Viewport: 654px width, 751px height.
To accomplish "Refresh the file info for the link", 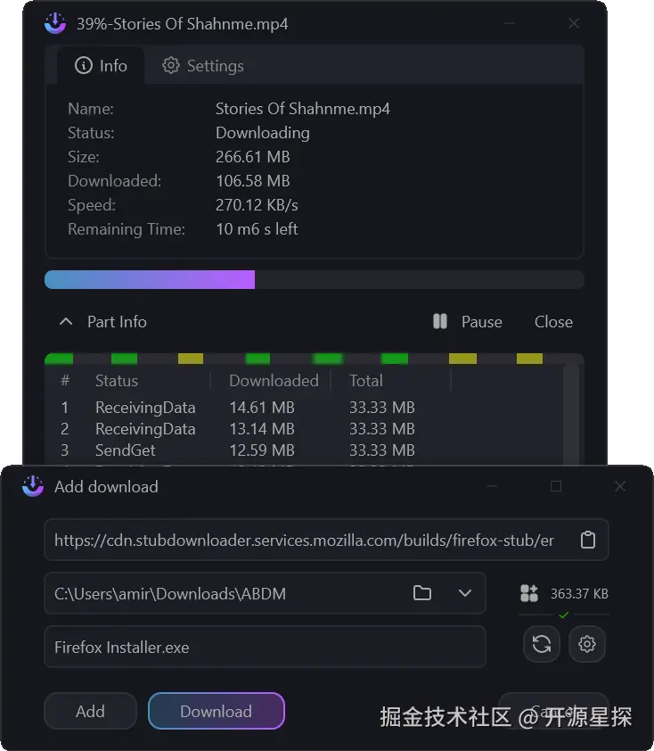I will click(x=542, y=644).
